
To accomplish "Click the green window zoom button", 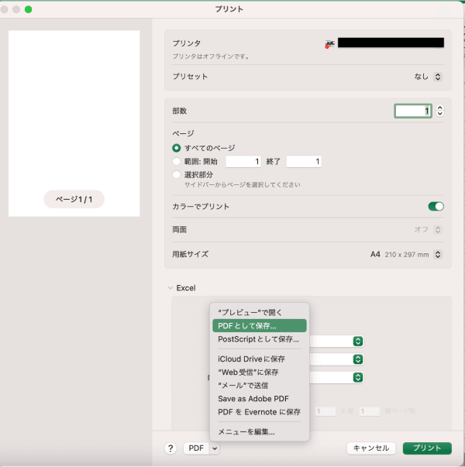I will 29,9.
